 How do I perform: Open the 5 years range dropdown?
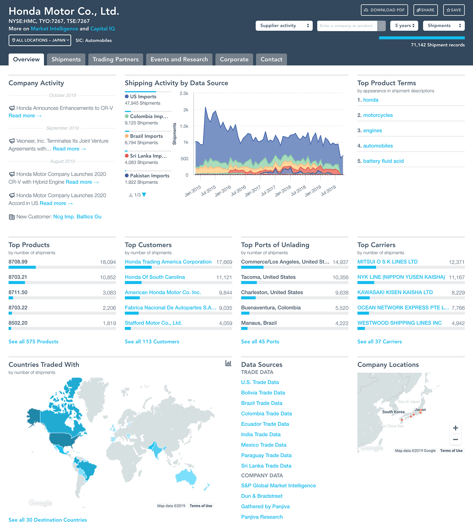404,25
